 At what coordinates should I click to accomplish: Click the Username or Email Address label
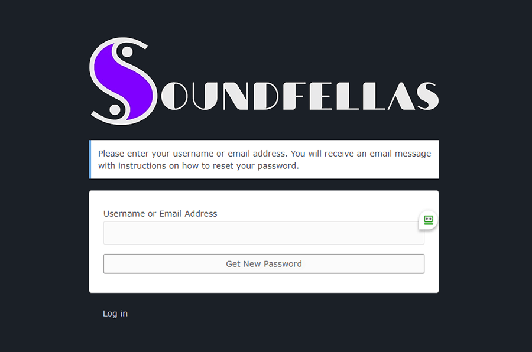tap(160, 214)
